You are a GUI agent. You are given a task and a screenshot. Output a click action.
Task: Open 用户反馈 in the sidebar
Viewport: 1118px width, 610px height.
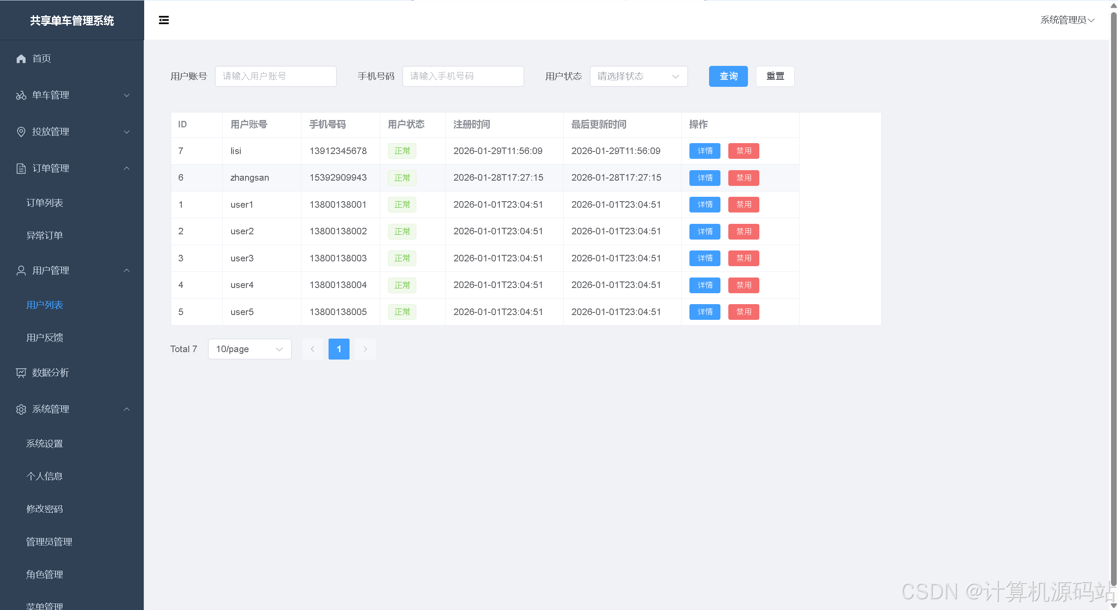coord(45,338)
